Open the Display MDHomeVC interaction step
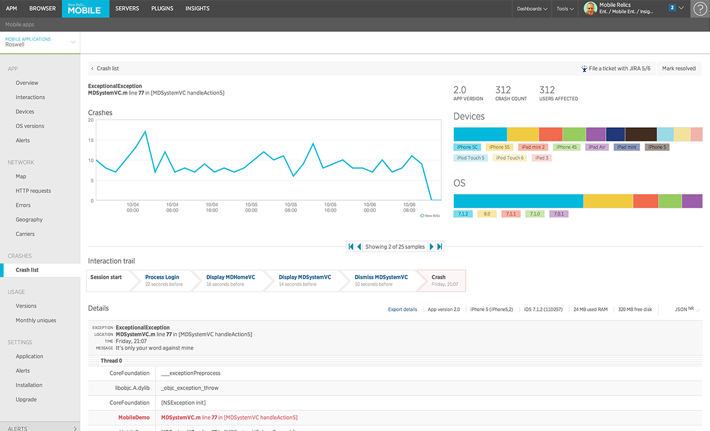The height and width of the screenshot is (431, 710). click(x=231, y=280)
